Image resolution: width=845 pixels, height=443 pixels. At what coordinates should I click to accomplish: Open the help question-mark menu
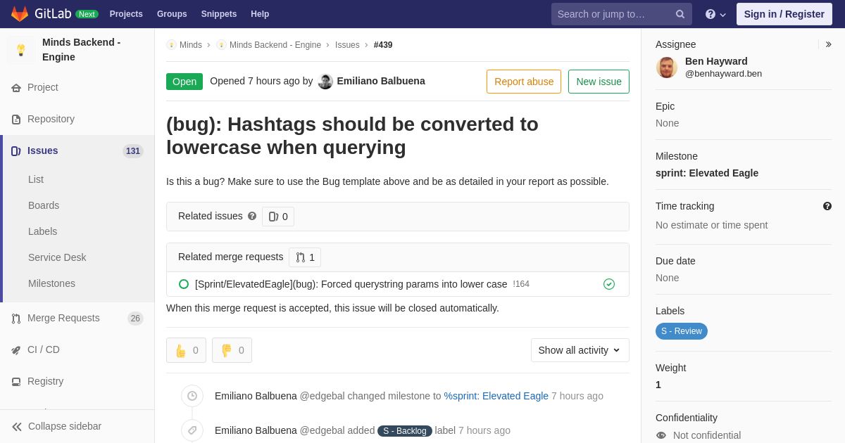pyautogui.click(x=715, y=14)
